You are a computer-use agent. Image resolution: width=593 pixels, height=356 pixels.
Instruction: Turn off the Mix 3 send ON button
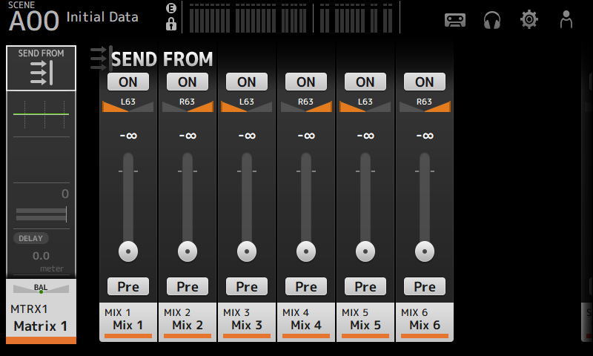247,82
